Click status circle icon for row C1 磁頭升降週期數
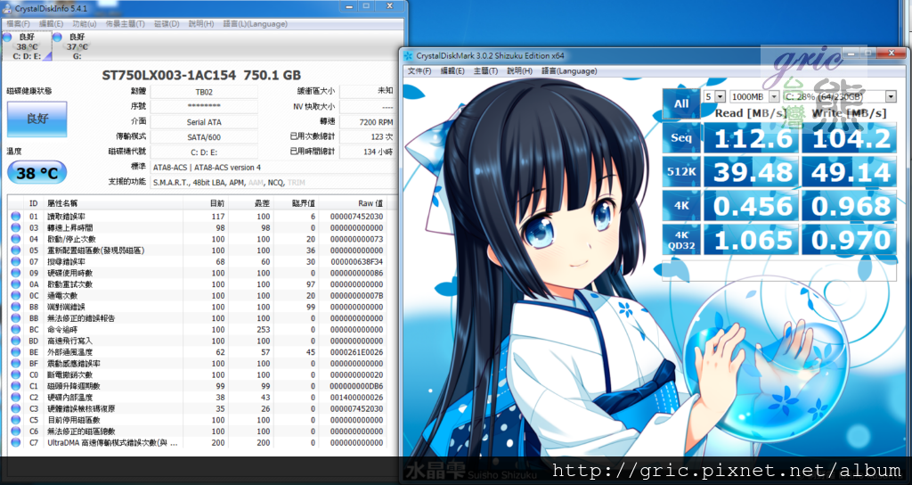Image resolution: width=912 pixels, height=485 pixels. [16, 386]
